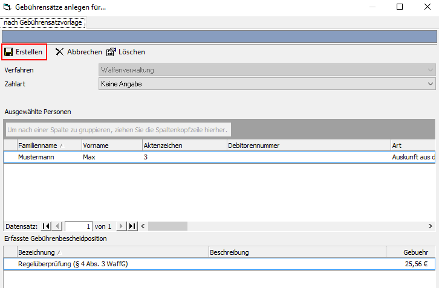The image size is (439, 288).
Task: Select the 'nach Gebührensatzvorlage' tab
Action: (44, 22)
